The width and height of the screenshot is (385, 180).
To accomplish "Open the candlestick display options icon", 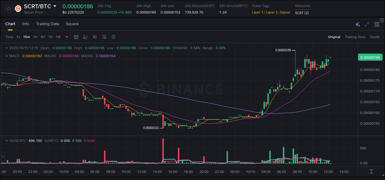I will 95,37.
